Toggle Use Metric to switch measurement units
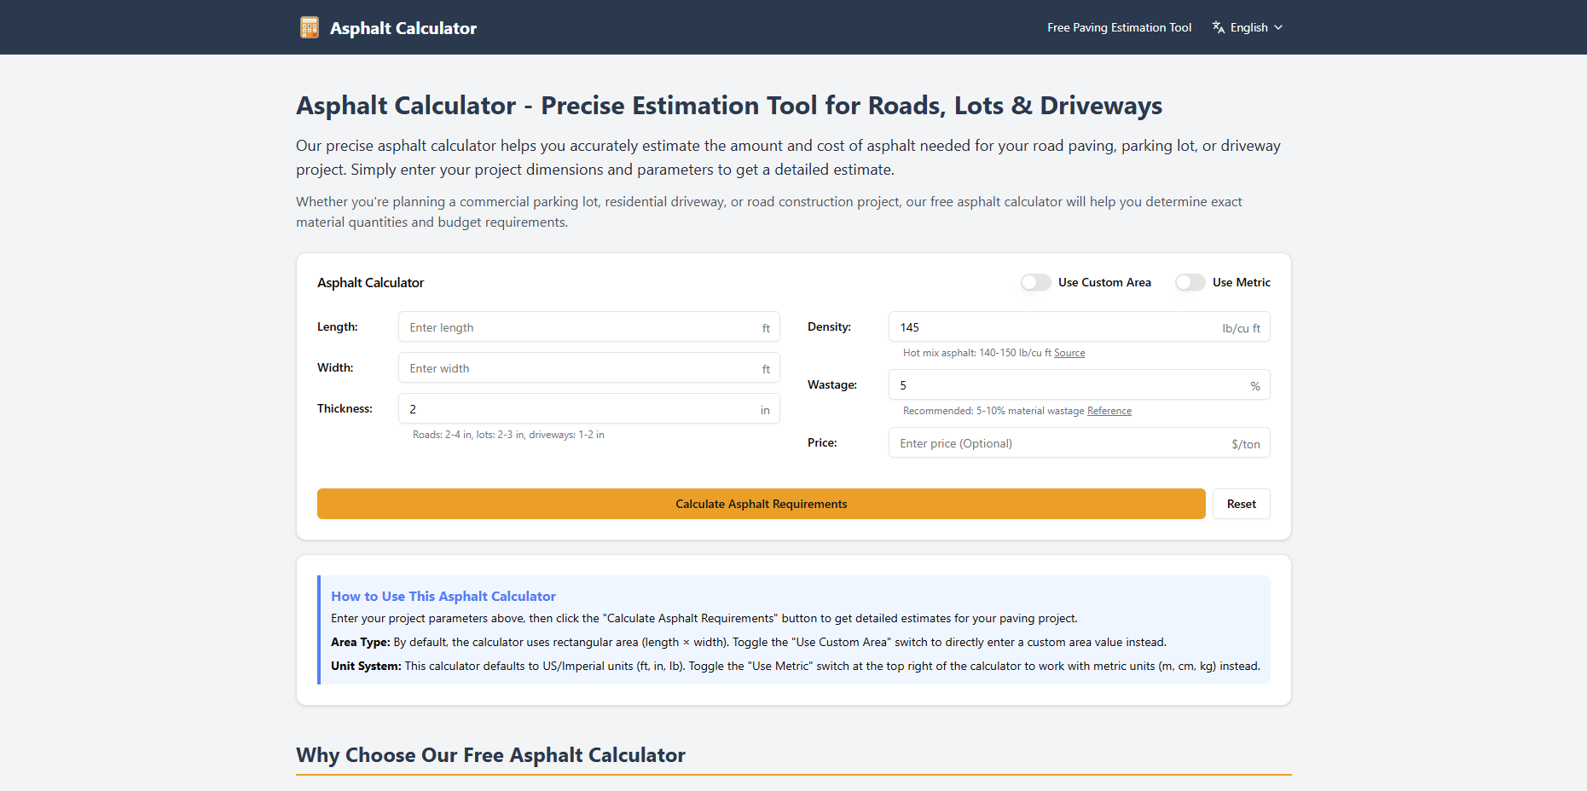This screenshot has width=1587, height=791. coord(1190,282)
